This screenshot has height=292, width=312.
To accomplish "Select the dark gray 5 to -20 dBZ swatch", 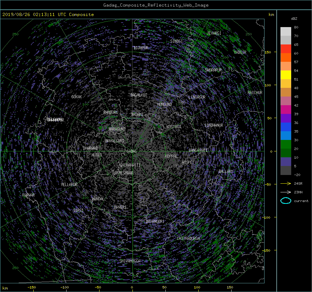I will (286, 170).
